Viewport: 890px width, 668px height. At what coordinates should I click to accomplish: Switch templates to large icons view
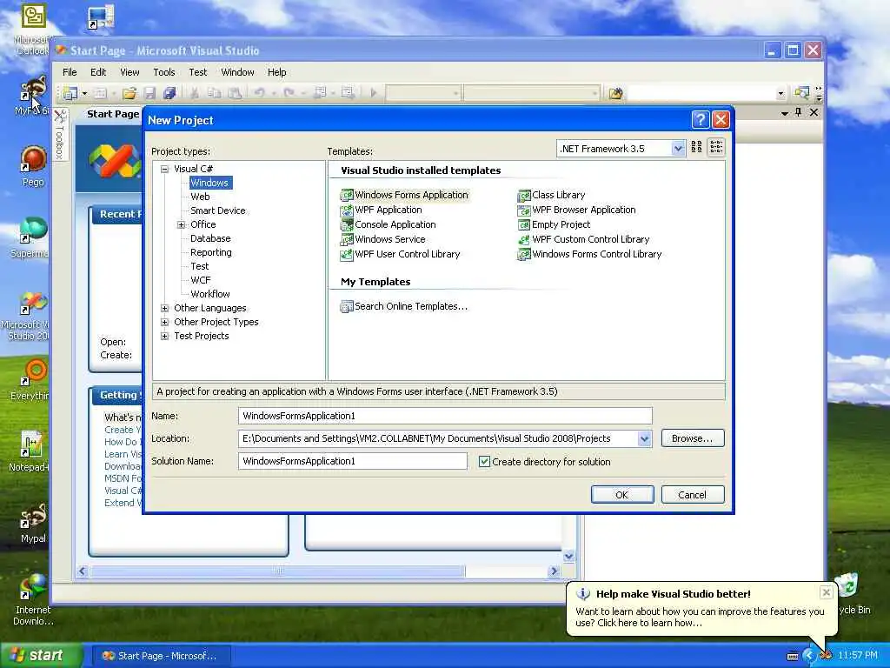696,148
